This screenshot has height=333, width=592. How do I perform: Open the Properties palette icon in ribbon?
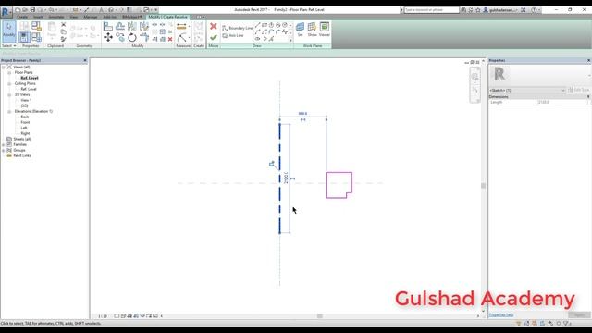tap(24, 37)
